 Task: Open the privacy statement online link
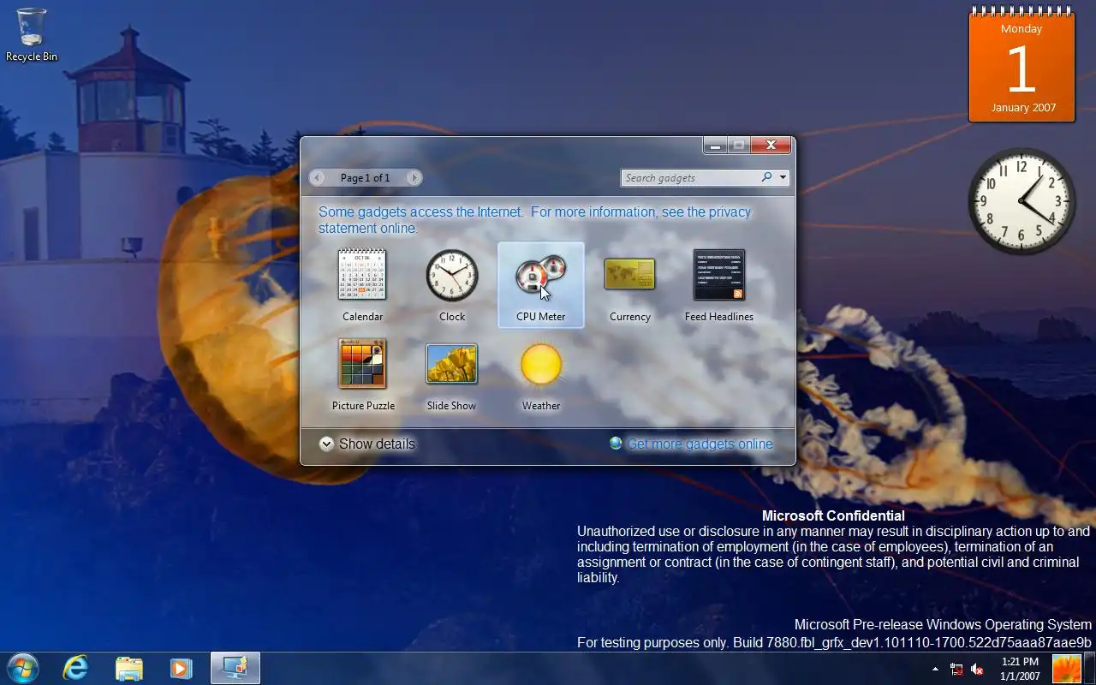click(534, 220)
